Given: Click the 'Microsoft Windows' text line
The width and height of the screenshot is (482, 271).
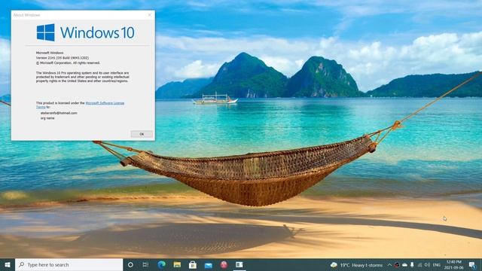Looking at the screenshot, I should [50, 53].
